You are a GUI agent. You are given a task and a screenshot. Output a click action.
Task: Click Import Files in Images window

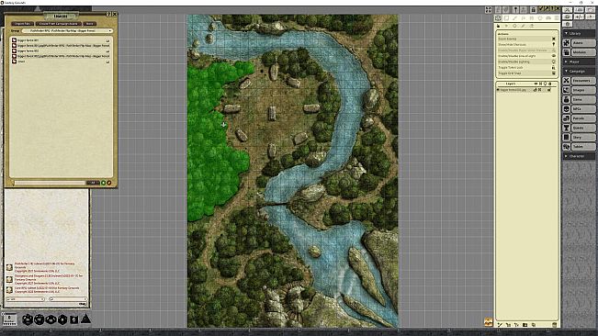pyautogui.click(x=22, y=24)
